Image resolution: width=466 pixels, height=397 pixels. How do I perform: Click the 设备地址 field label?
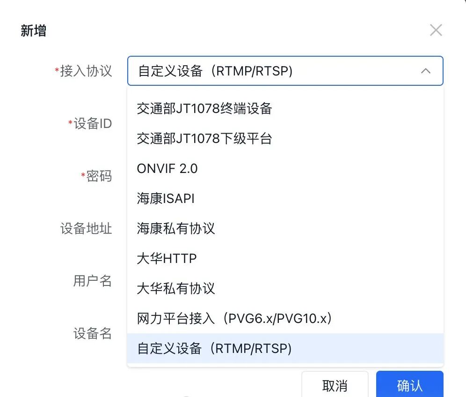pos(86,229)
